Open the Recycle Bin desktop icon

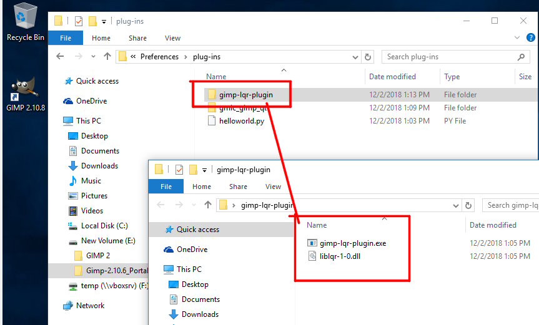(25, 22)
